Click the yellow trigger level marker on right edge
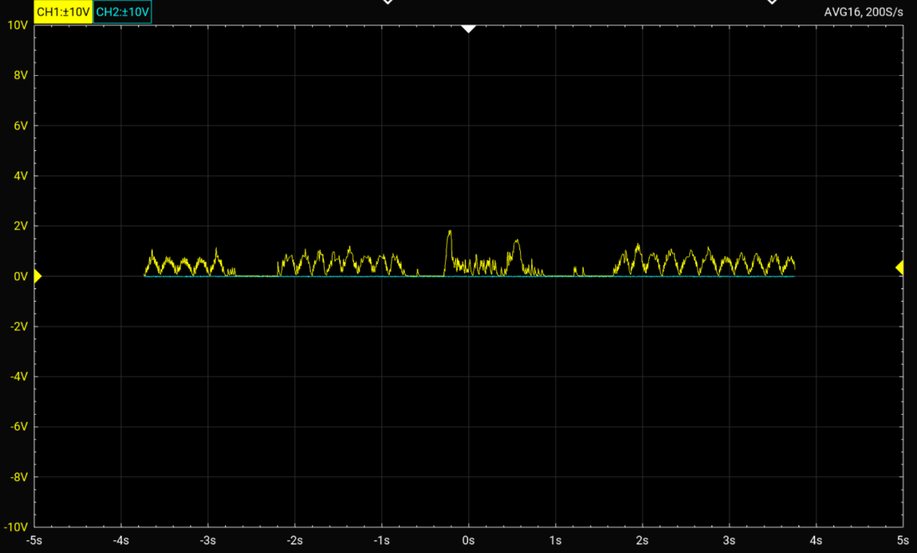The height and width of the screenshot is (553, 917). pos(900,267)
